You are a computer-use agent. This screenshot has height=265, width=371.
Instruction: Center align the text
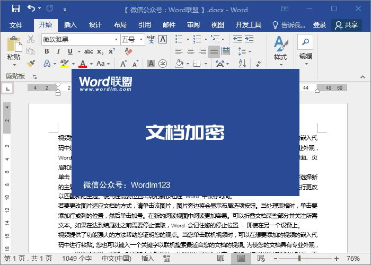(x=191, y=51)
